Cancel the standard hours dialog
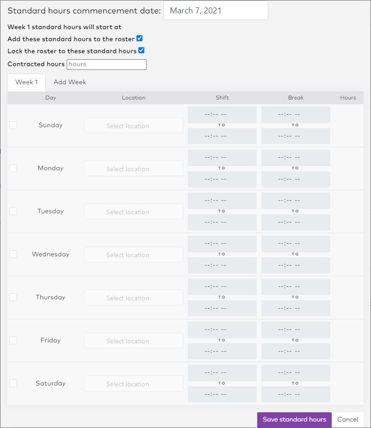Image resolution: width=371 pixels, height=428 pixels. (x=347, y=420)
